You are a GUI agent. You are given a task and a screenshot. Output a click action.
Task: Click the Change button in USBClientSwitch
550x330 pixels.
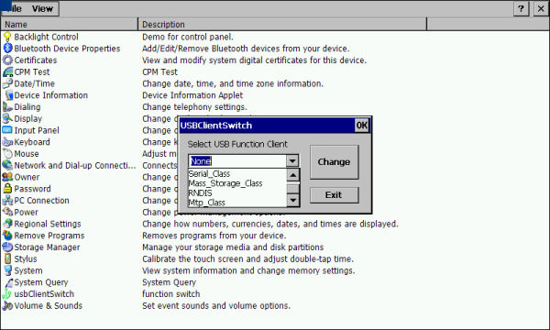[334, 162]
